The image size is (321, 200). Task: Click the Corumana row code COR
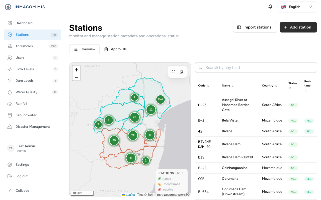click(x=201, y=179)
